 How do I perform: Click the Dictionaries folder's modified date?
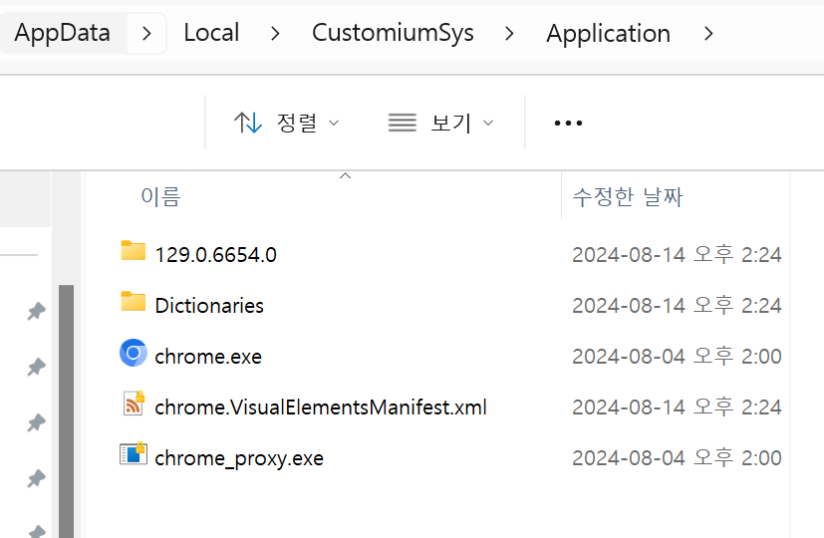coord(677,305)
